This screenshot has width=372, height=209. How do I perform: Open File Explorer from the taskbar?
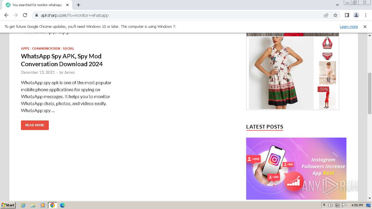pyautogui.click(x=33, y=205)
